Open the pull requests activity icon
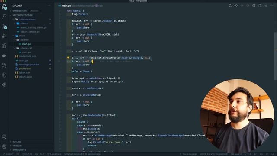Viewport: 277px width, 156px height. click(x=4, y=65)
